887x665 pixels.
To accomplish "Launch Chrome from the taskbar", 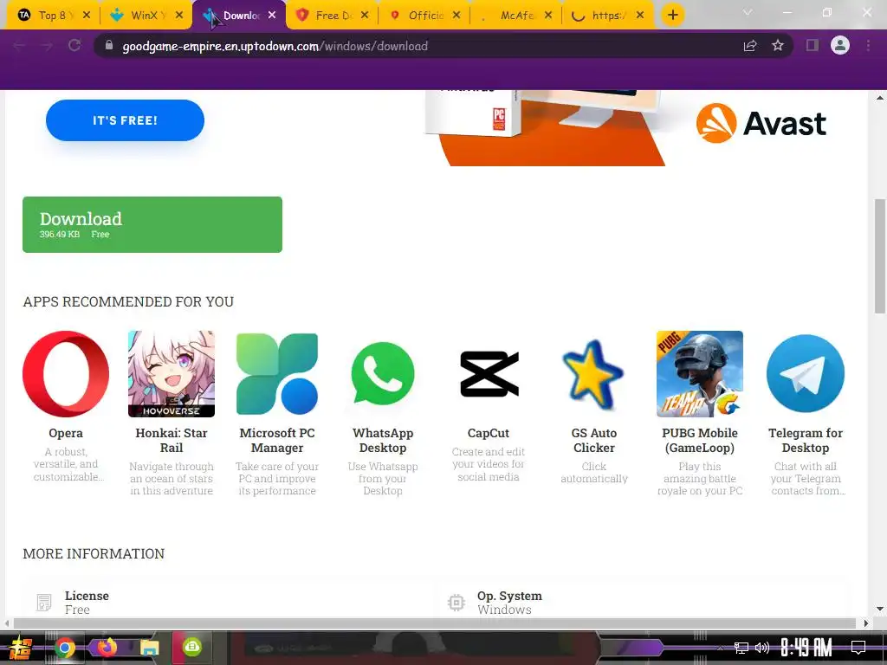I will (65, 648).
